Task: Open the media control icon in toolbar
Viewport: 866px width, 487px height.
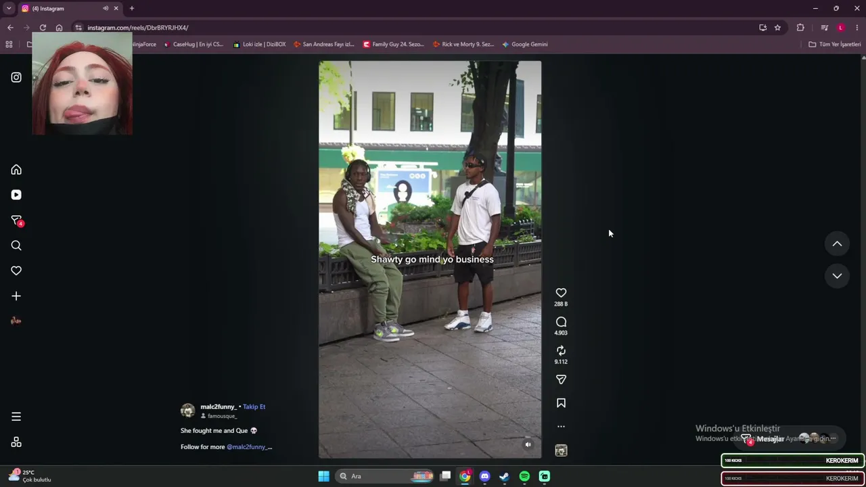Action: (824, 28)
